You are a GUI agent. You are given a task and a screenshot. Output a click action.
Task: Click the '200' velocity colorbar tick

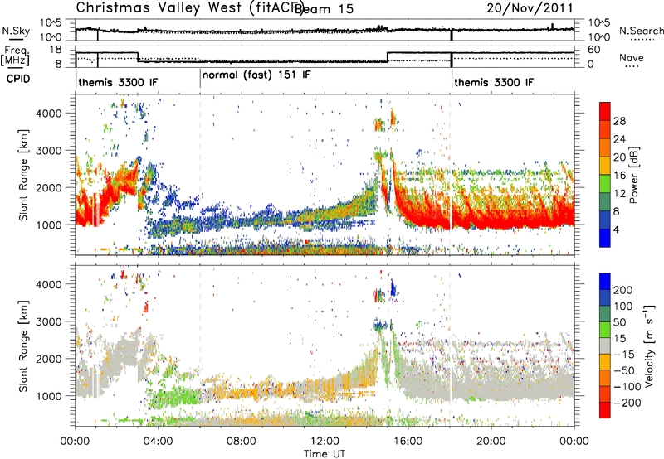623,290
